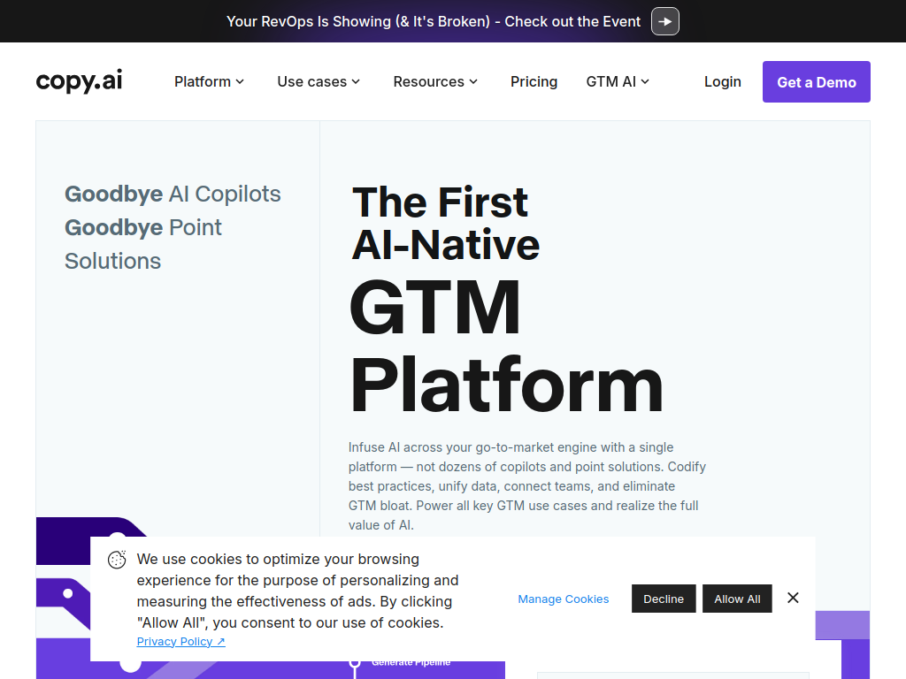The image size is (906, 679).
Task: Click the copy.ai logo
Action: pyautogui.click(x=80, y=81)
